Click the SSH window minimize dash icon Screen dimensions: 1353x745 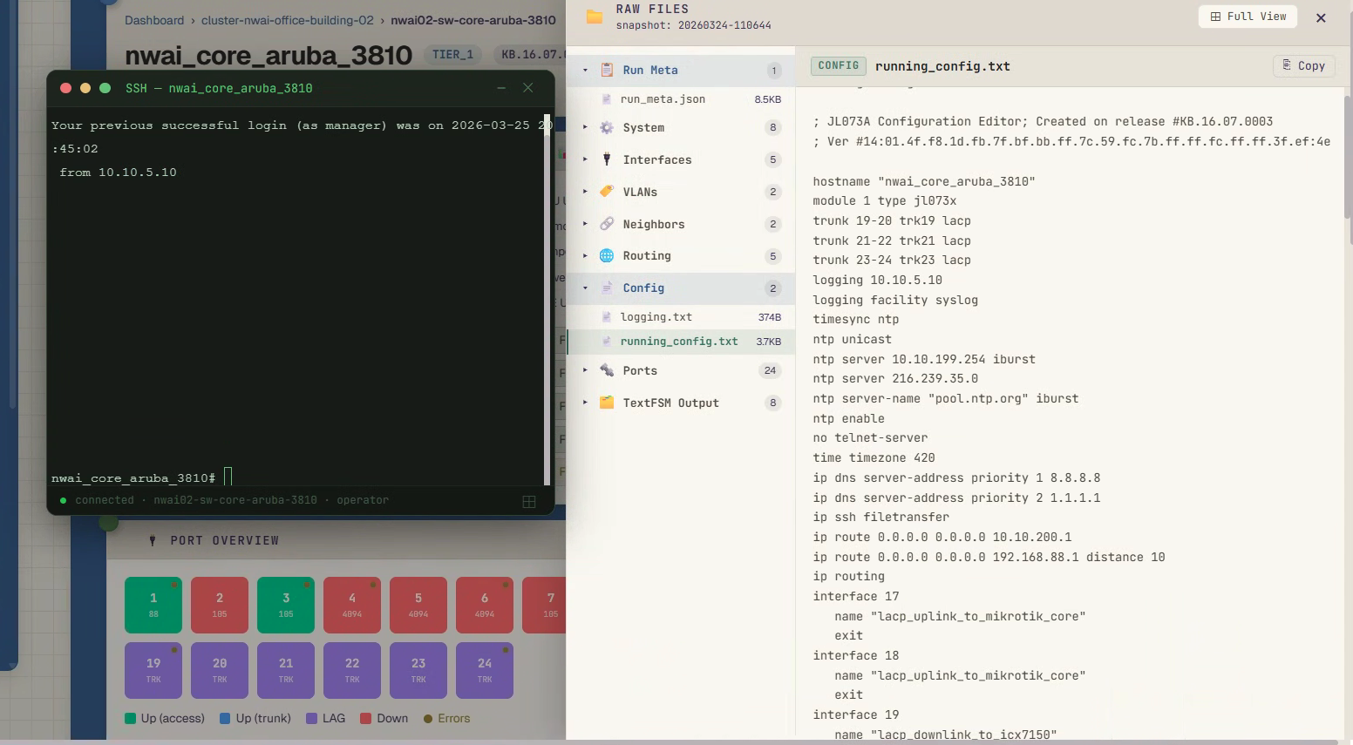click(501, 88)
